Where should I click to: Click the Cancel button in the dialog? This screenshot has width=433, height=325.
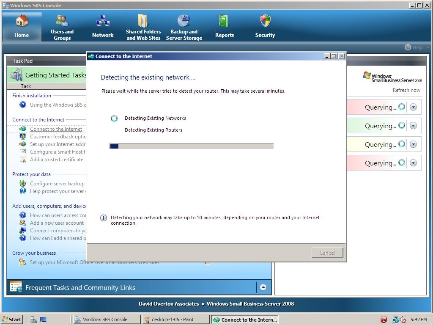point(327,253)
